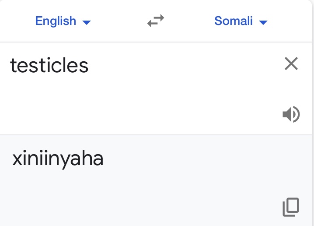Delete the entered text using the X icon

pos(291,64)
